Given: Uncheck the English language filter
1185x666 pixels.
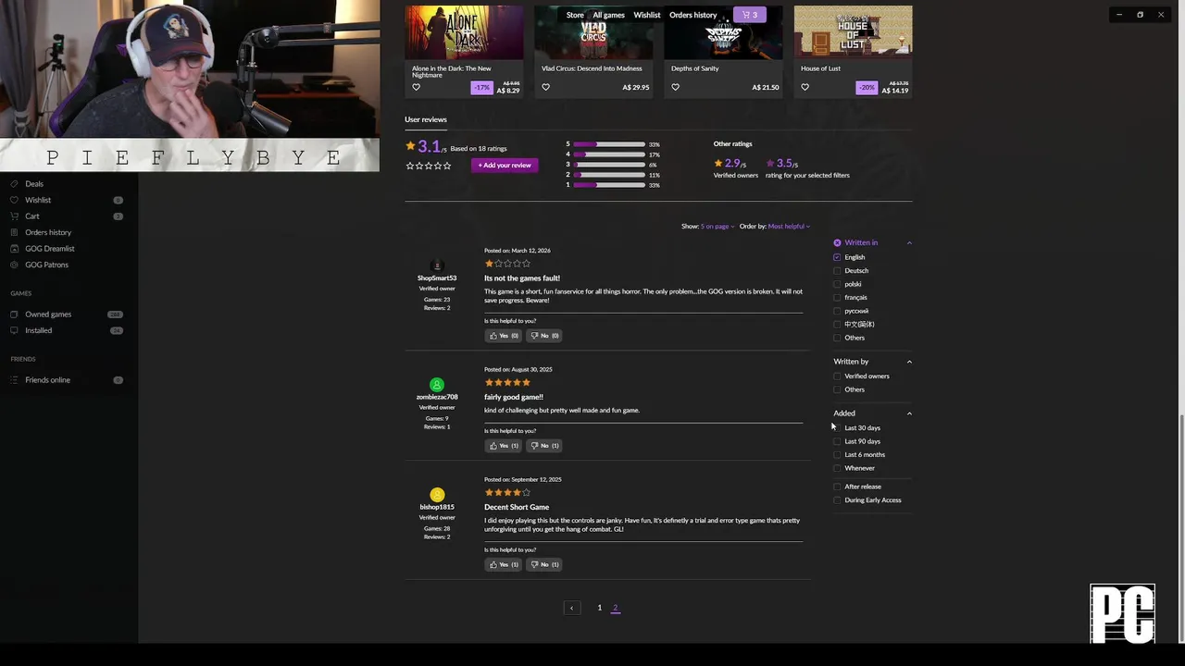Looking at the screenshot, I should click(x=837, y=257).
